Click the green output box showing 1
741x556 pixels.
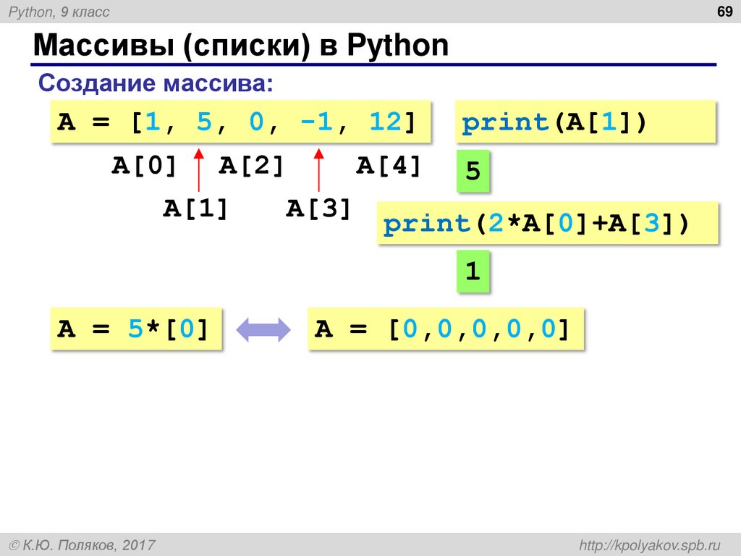click(x=473, y=271)
